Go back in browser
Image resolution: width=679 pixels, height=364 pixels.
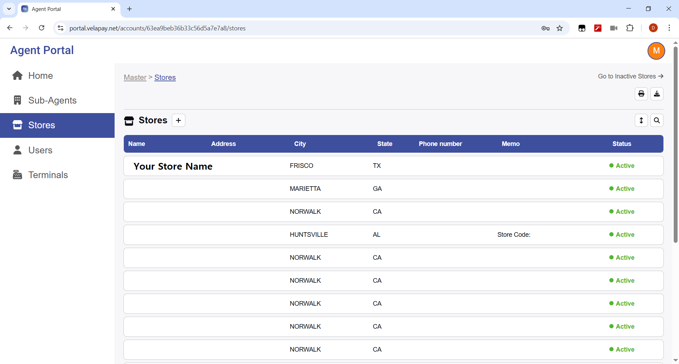tap(10, 28)
